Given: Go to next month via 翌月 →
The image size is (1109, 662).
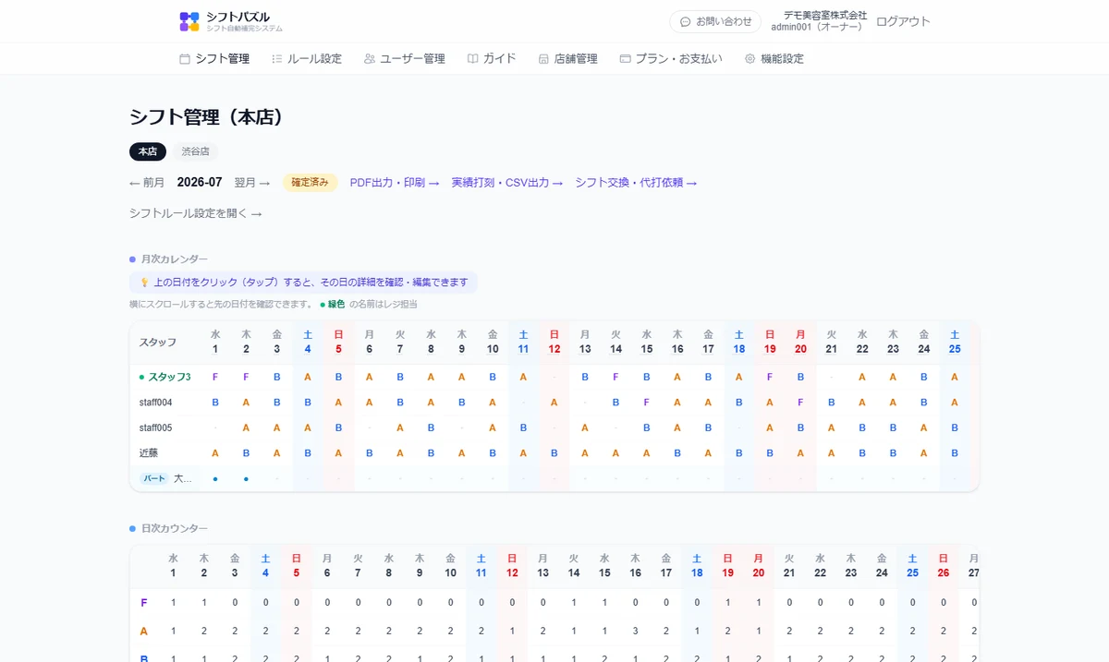Looking at the screenshot, I should click(252, 183).
